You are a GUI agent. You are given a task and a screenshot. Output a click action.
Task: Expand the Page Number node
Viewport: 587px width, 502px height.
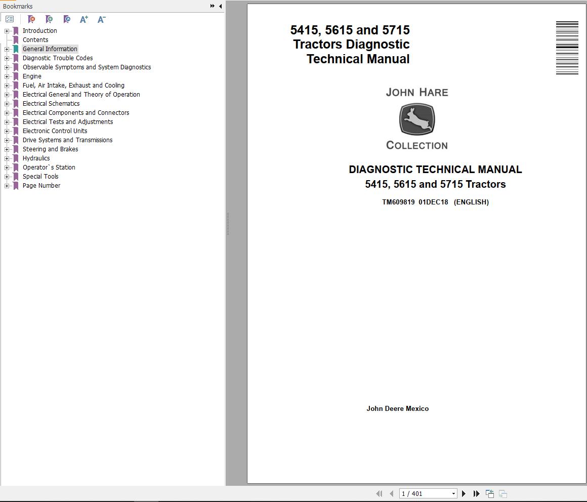(x=7, y=186)
